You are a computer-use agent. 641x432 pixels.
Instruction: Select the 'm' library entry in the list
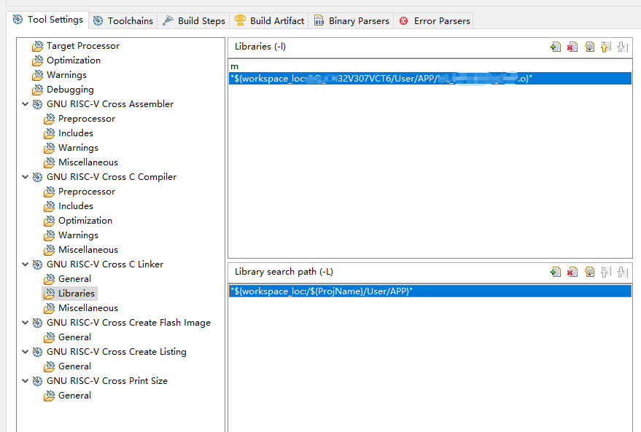point(235,66)
